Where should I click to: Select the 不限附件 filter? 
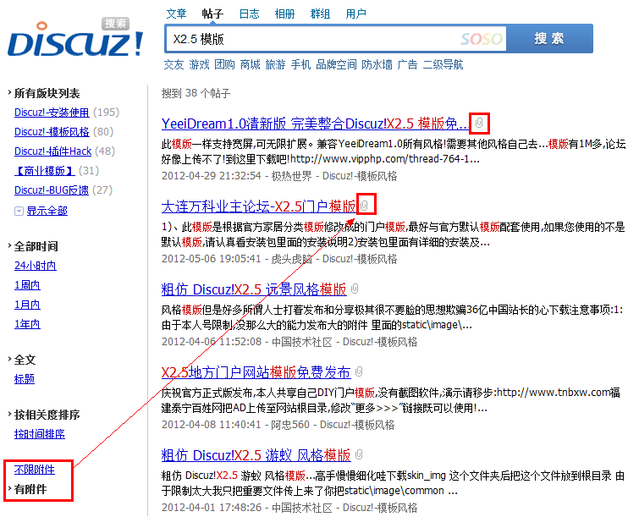[x=35, y=470]
